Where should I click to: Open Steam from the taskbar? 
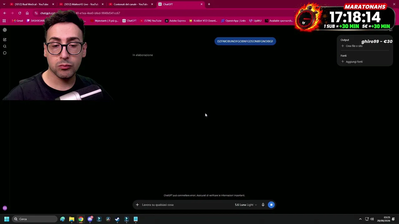tap(117, 219)
